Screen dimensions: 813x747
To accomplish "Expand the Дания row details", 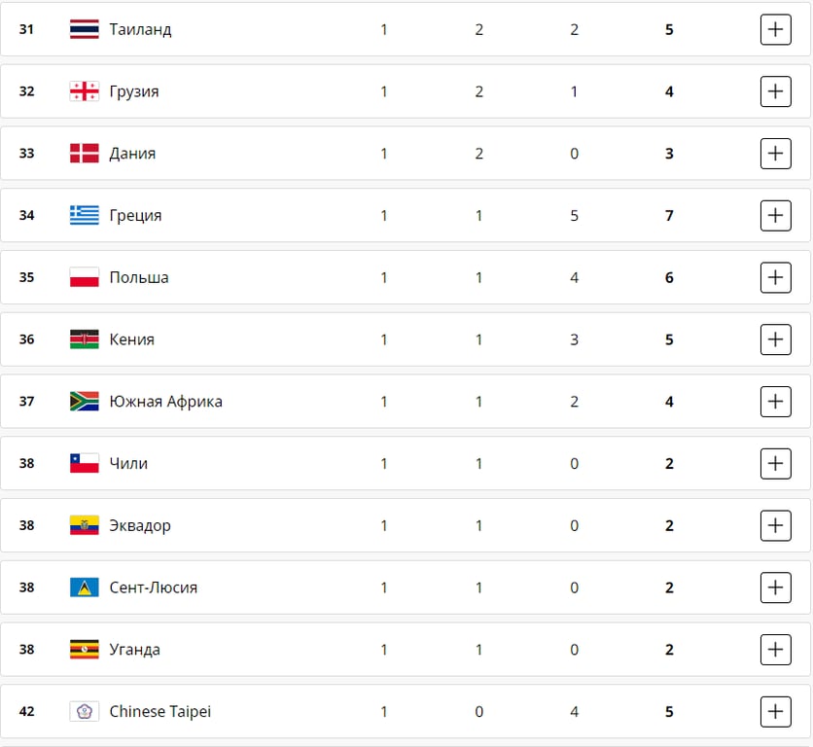I will tap(775, 154).
